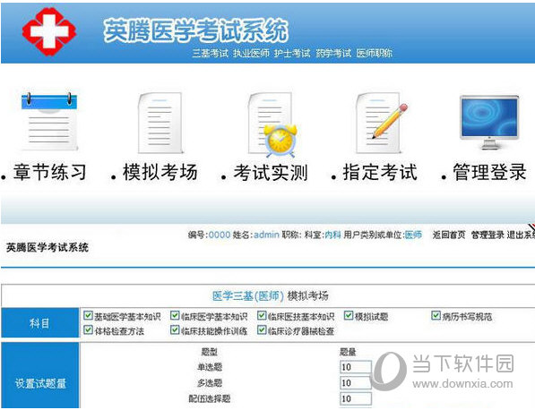Click the 多选题 quantity input field
Image resolution: width=535 pixels, height=410 pixels.
coord(356,383)
